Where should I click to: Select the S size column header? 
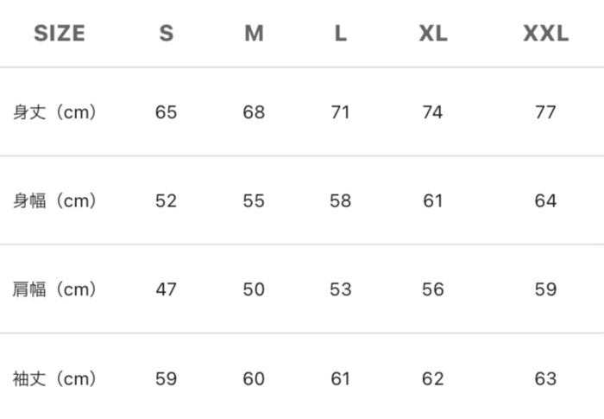166,34
